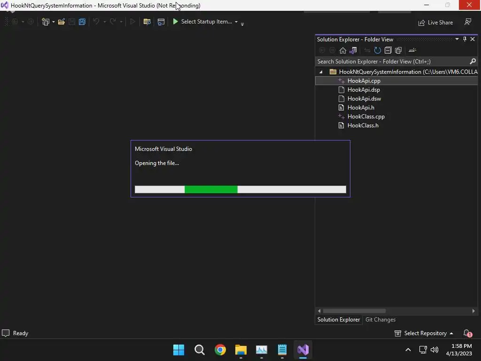This screenshot has height=361, width=481.
Task: Click the Solution Explorer horizontal scrollbar thumb
Action: [x=354, y=311]
